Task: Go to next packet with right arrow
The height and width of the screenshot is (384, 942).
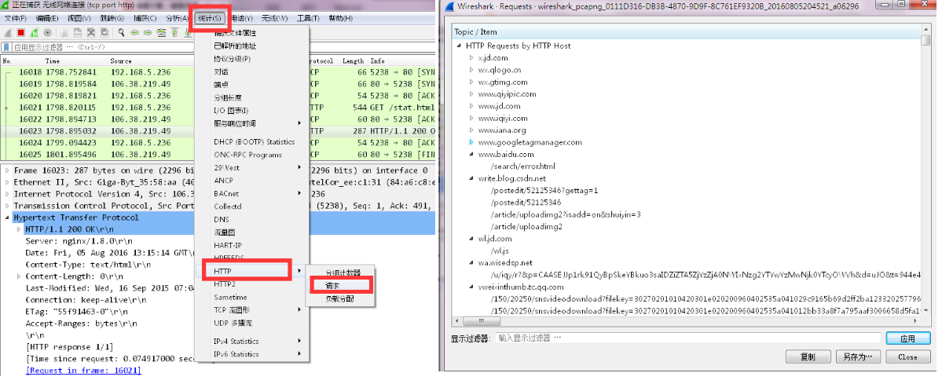Action: (148, 32)
